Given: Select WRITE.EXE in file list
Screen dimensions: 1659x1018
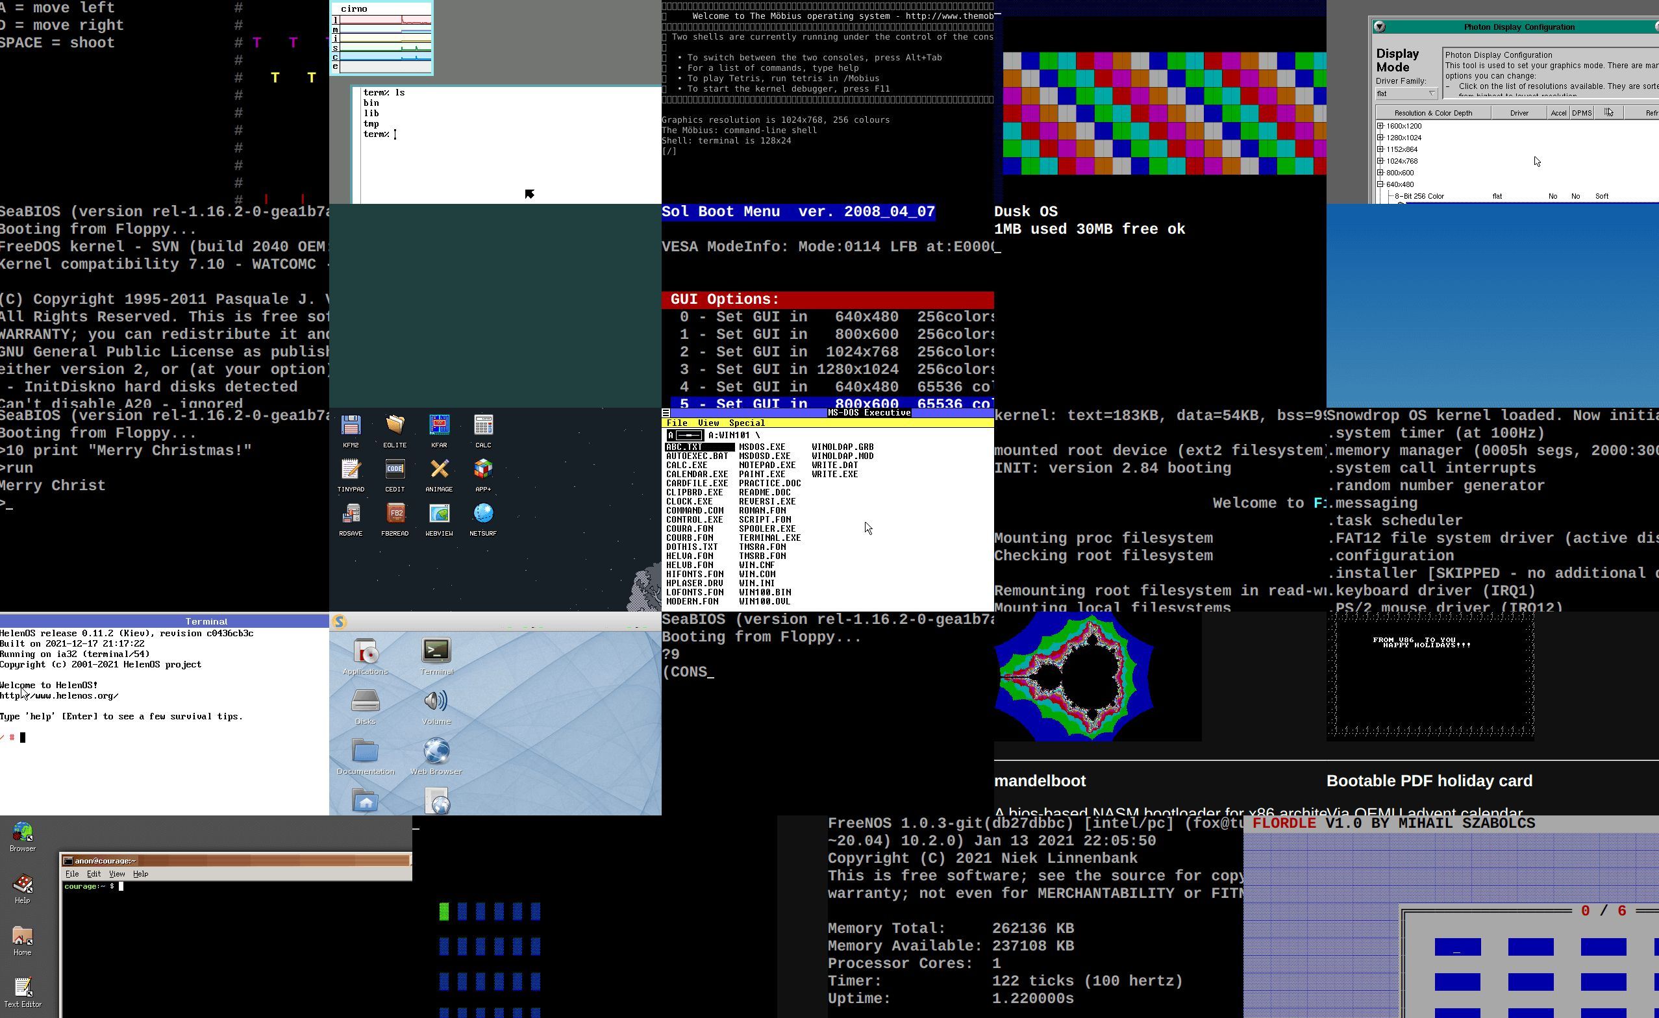Looking at the screenshot, I should tap(835, 474).
